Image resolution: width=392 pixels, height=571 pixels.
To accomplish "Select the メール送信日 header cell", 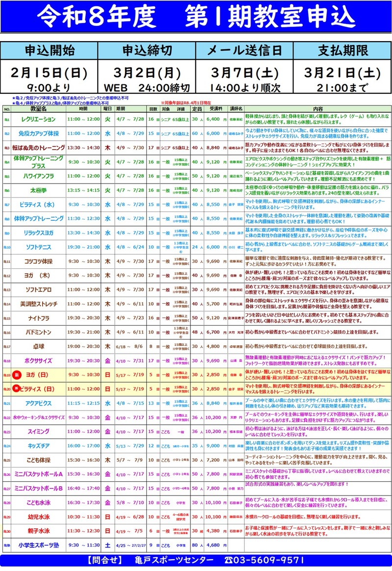I will pyautogui.click(x=244, y=51).
